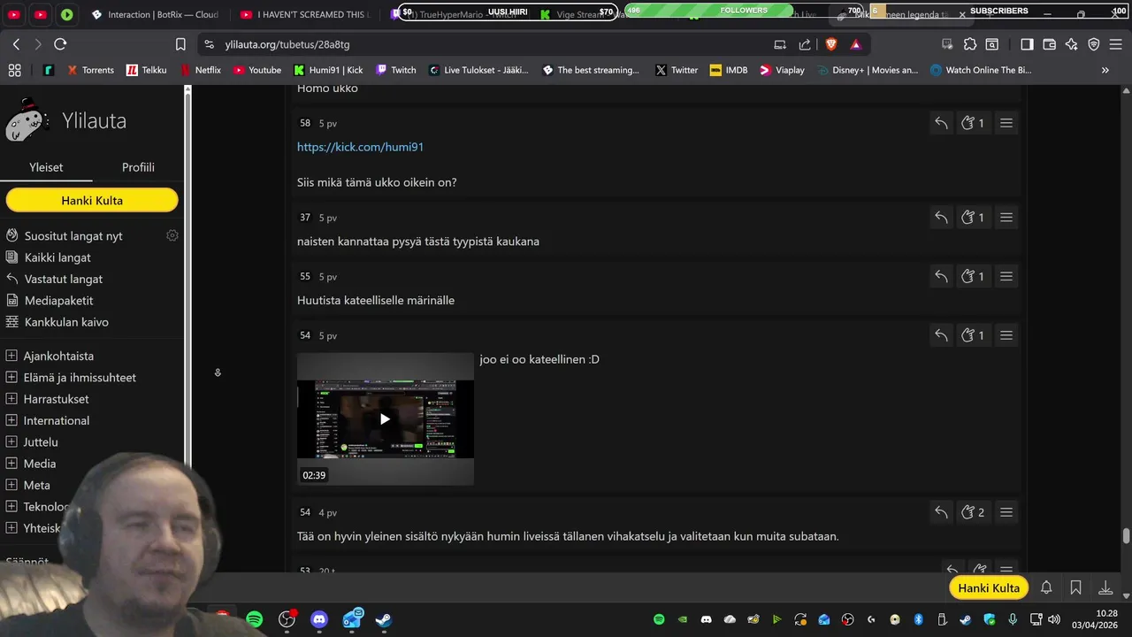This screenshot has height=637, width=1132.
Task: Open apps grid in bookmarks bar
Action: click(14, 70)
